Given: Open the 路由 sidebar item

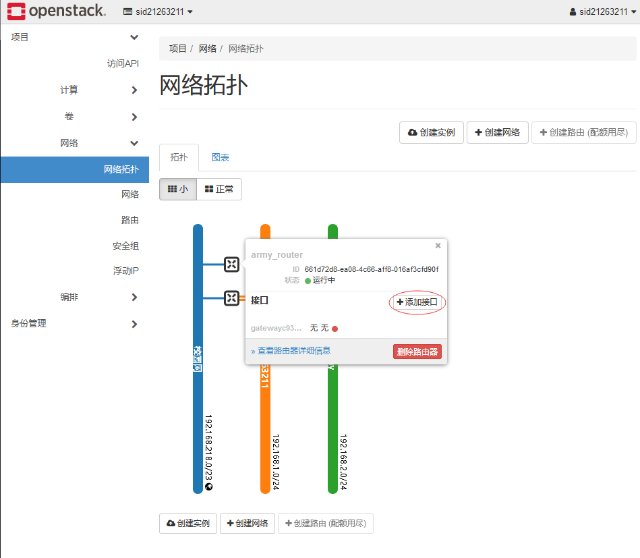Looking at the screenshot, I should tap(129, 220).
